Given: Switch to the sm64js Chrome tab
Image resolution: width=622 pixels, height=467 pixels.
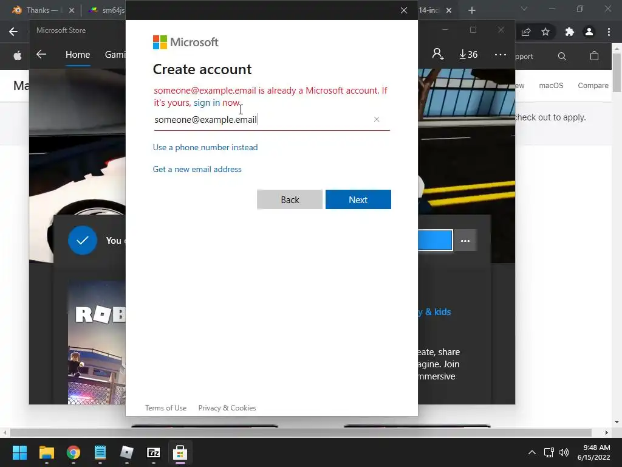Looking at the screenshot, I should [106, 10].
